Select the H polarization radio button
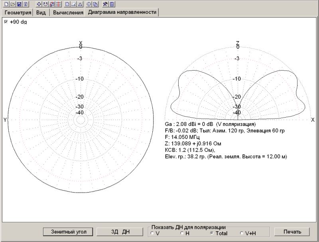 182,233
